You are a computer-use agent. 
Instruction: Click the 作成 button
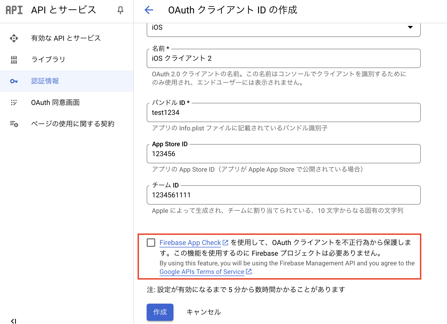click(160, 312)
